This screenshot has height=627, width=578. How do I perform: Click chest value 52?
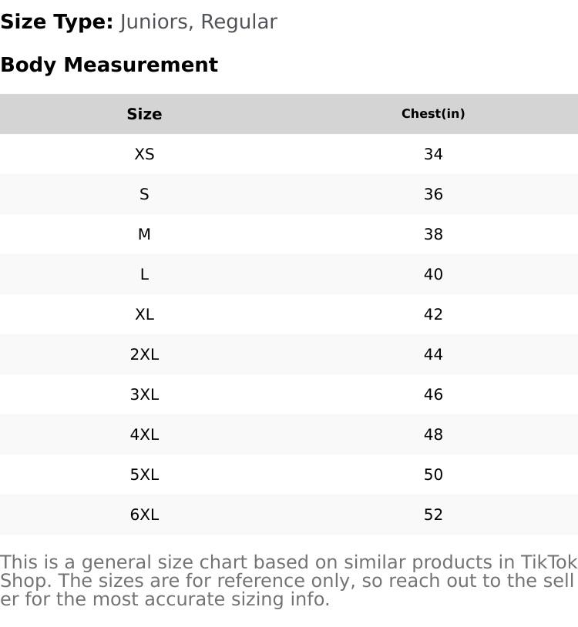click(433, 515)
